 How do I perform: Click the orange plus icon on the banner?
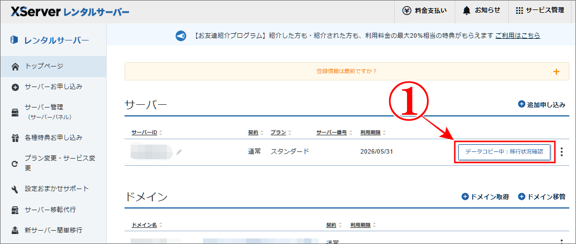[x=557, y=72]
